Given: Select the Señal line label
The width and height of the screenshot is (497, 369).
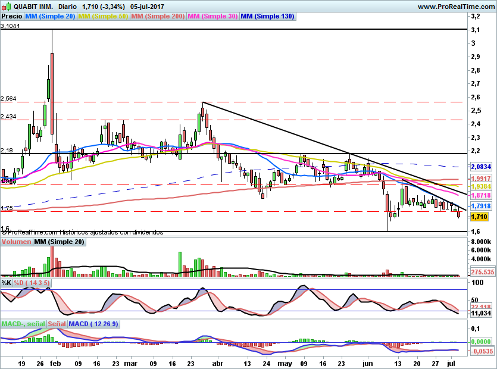Looking at the screenshot, I should point(57,324).
